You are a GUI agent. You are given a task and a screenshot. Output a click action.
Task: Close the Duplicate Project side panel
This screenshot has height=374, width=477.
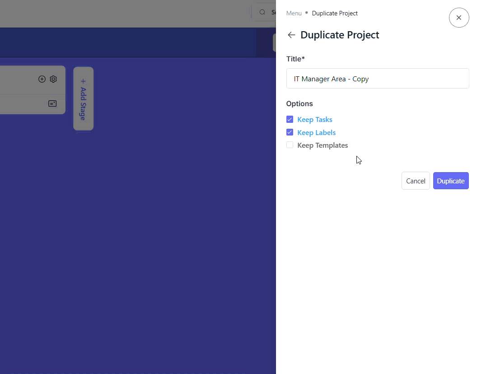[458, 18]
